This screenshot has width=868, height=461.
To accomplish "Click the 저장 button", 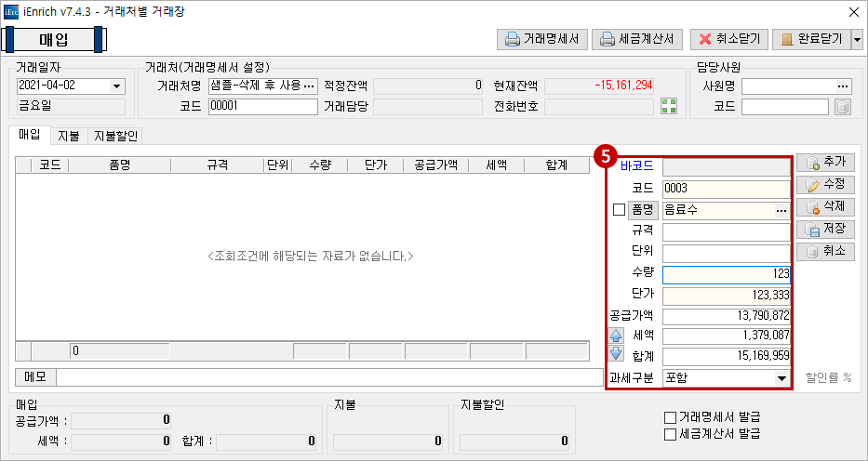I will [x=825, y=229].
